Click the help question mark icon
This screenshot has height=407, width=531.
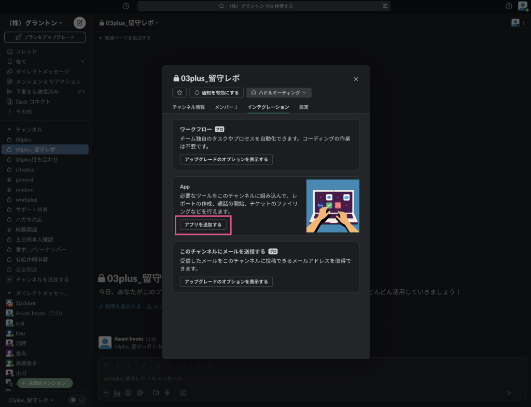(x=509, y=6)
